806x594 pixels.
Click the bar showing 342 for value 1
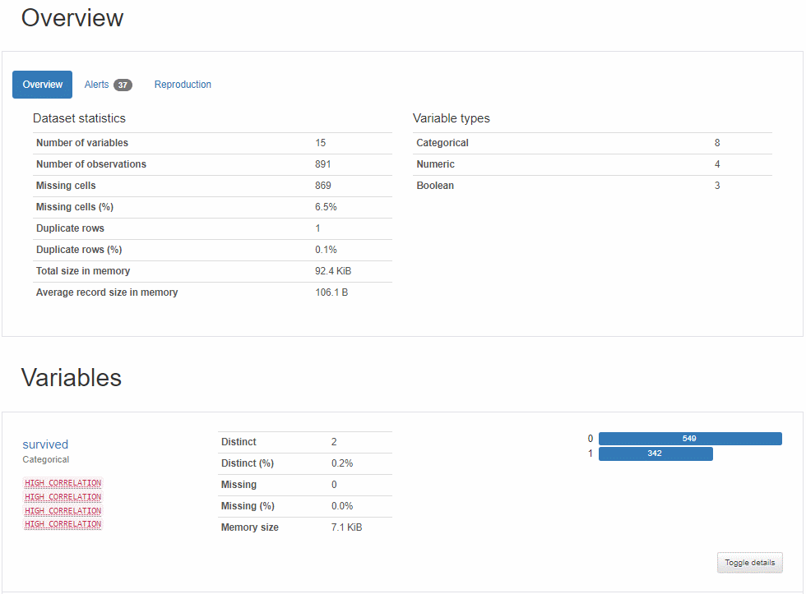pos(655,454)
